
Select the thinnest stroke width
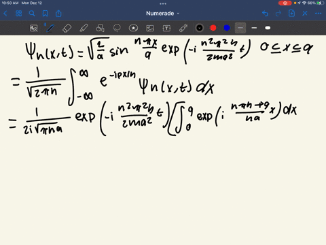coord(240,28)
